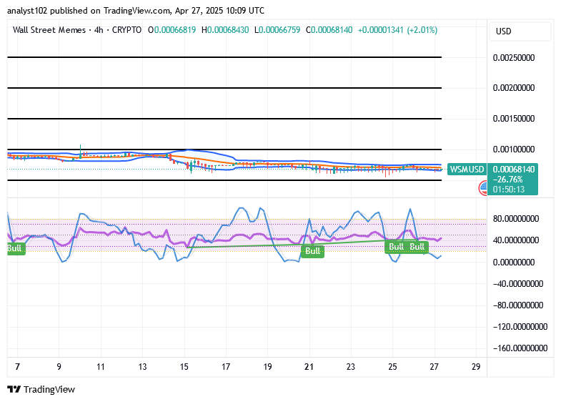Click the 80.00000000 indicator scale label

[x=515, y=219]
